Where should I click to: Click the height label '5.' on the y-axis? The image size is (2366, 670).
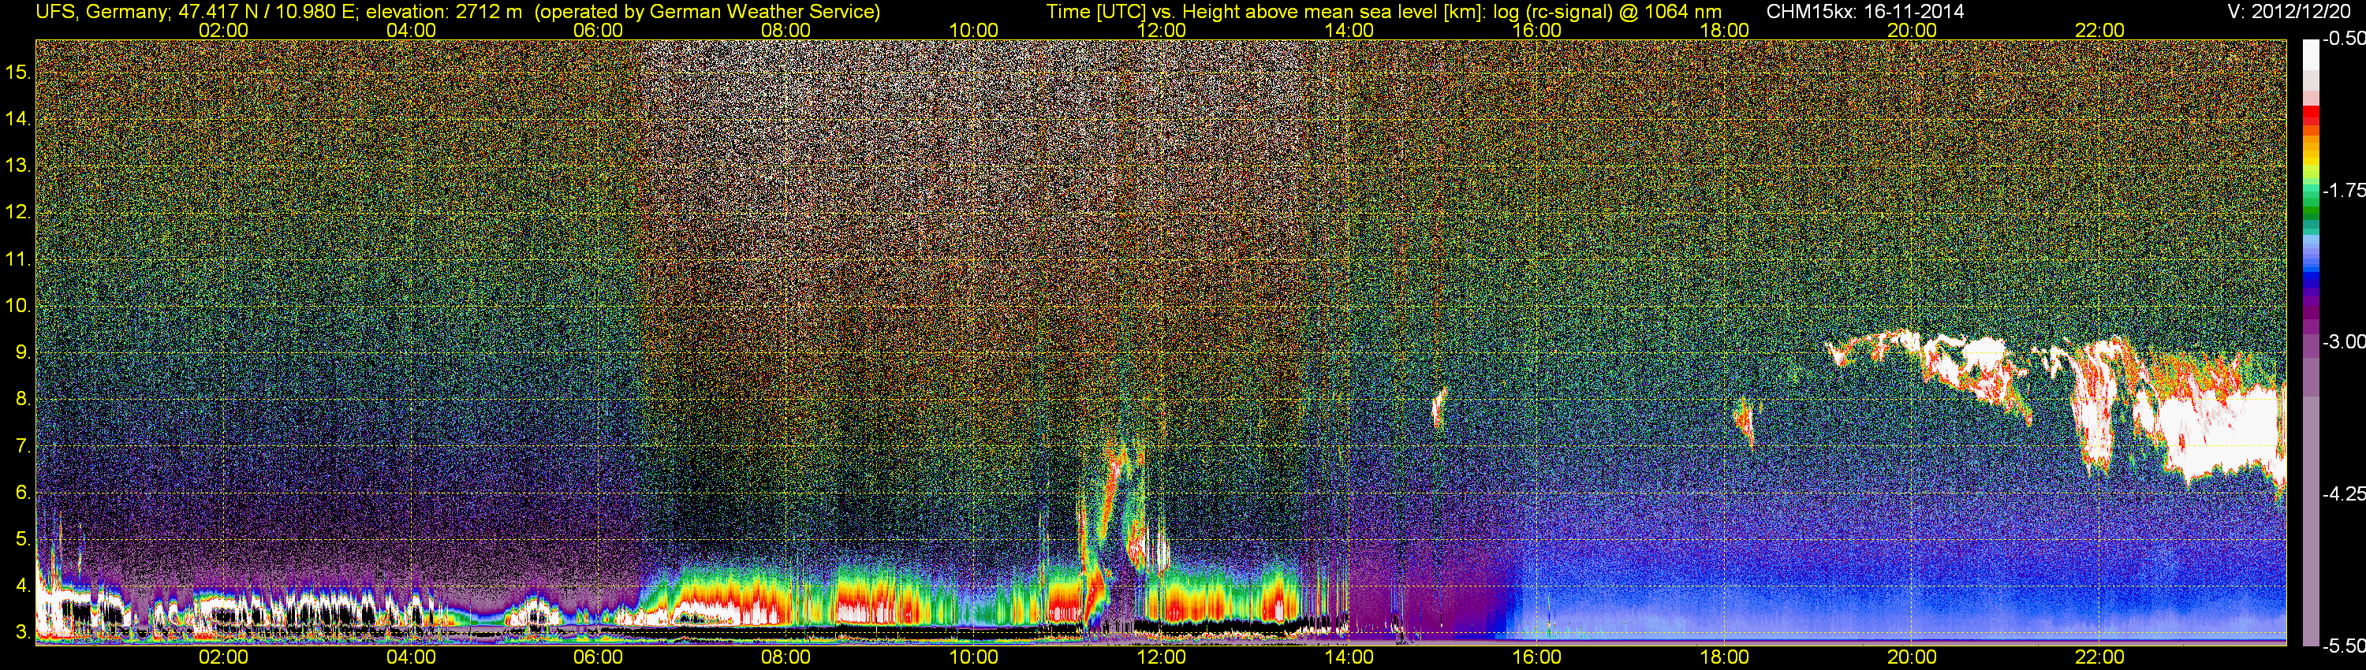pos(23,538)
